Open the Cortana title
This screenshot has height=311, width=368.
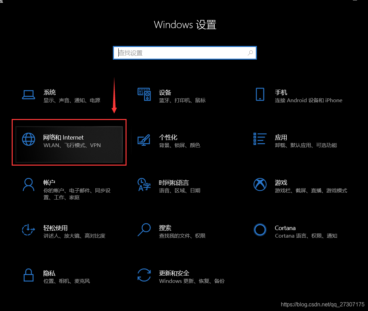point(285,228)
